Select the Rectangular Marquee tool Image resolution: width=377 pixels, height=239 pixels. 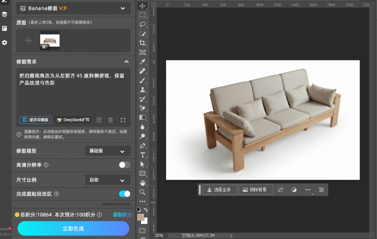tap(142, 15)
